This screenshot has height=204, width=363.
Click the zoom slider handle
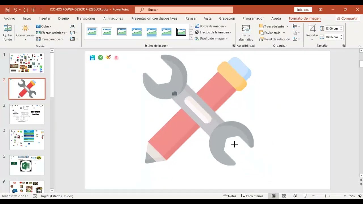tap(325, 196)
